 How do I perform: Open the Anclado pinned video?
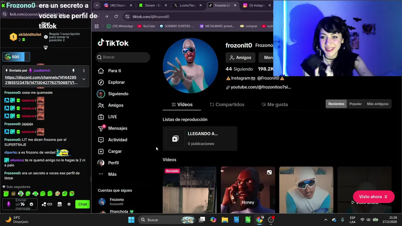click(x=189, y=190)
